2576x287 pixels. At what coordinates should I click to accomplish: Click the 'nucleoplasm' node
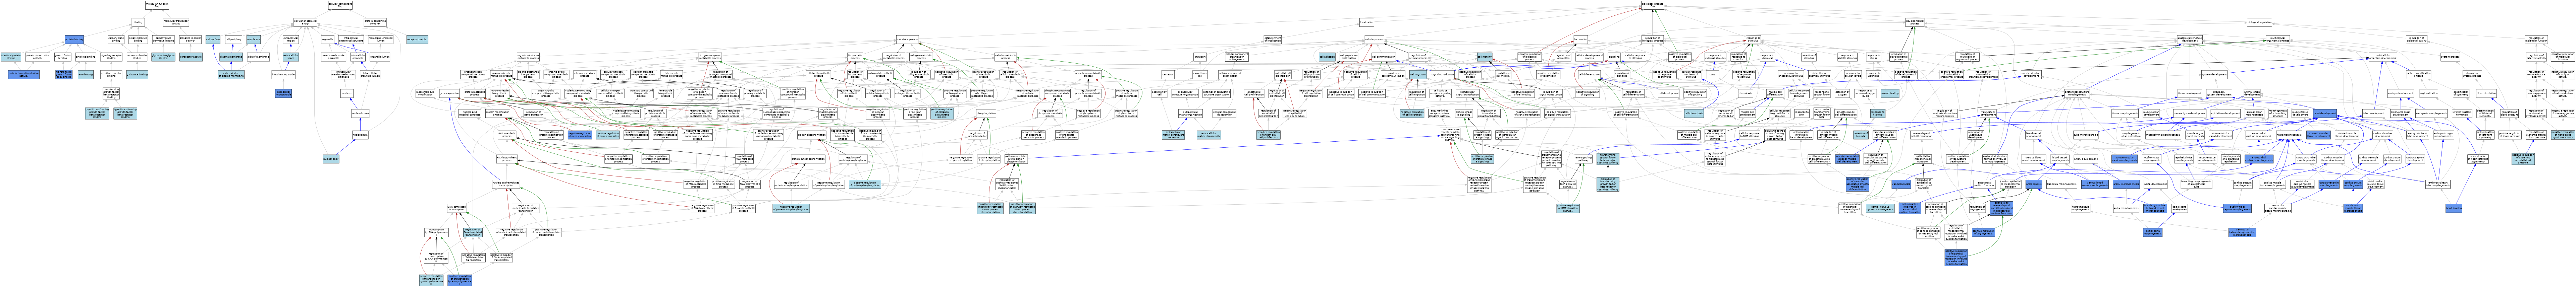click(x=360, y=135)
